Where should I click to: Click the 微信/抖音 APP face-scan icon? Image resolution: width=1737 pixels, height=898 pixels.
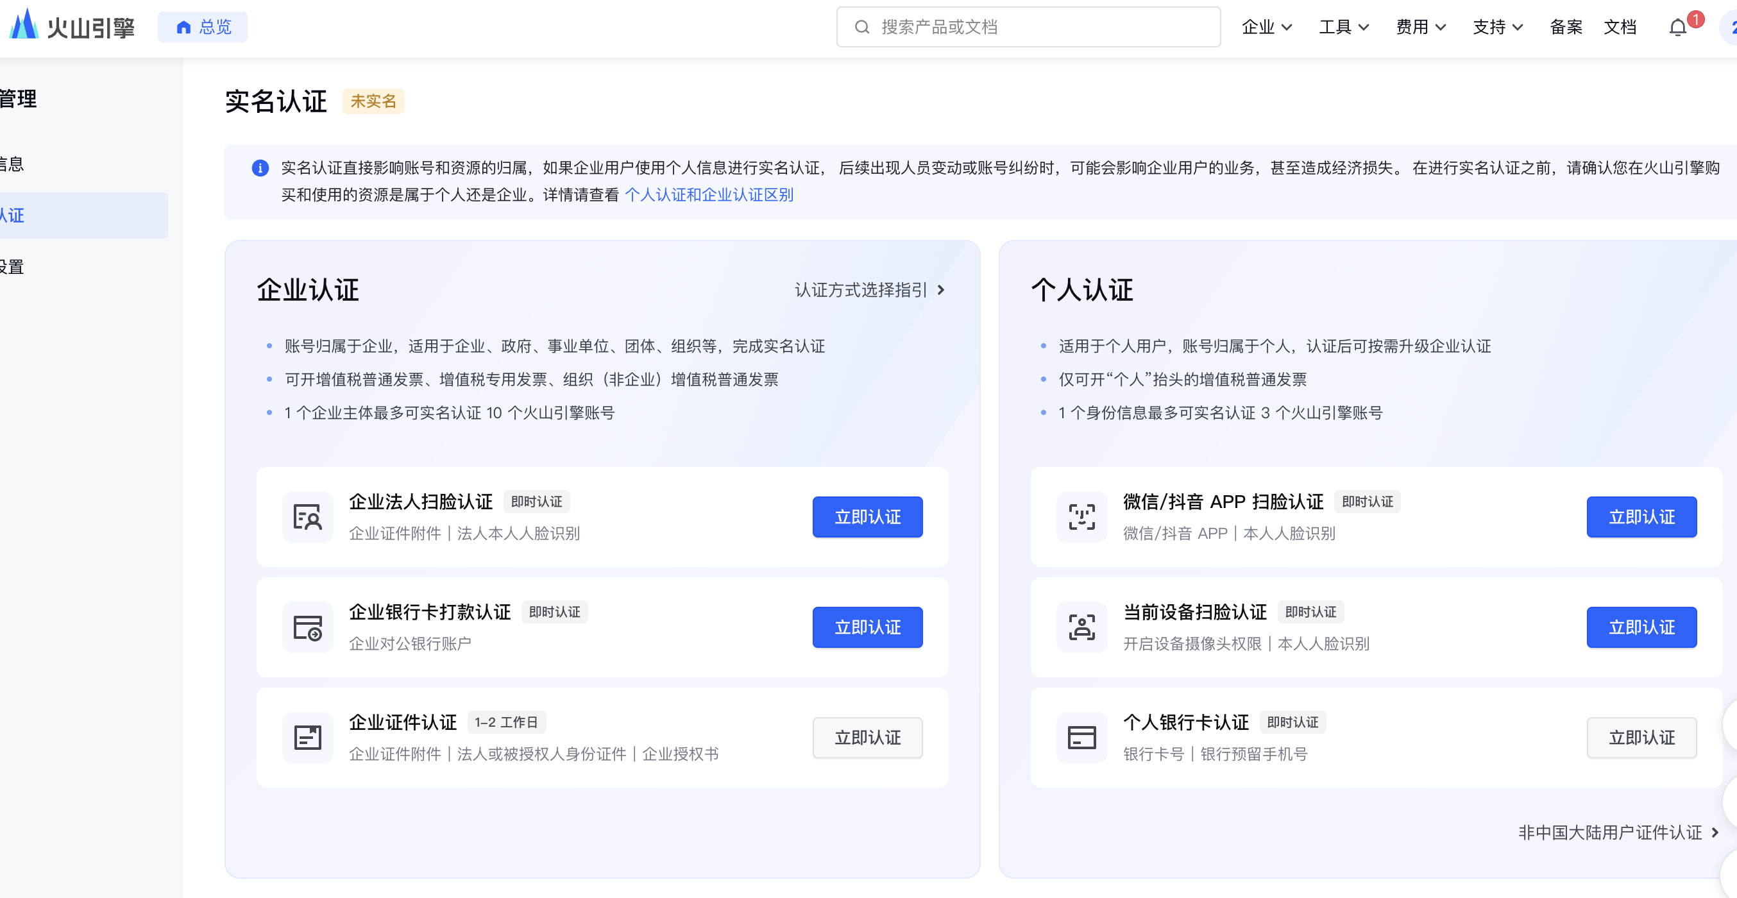tap(1081, 517)
